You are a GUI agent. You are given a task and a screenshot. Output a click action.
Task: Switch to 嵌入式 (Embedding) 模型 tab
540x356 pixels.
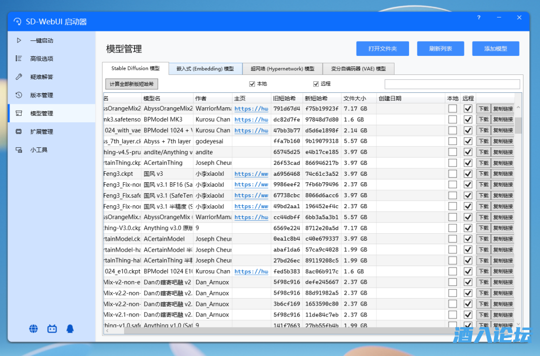[x=205, y=69]
